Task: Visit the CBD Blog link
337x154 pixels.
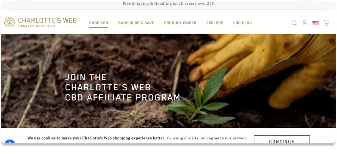Action: (x=242, y=23)
